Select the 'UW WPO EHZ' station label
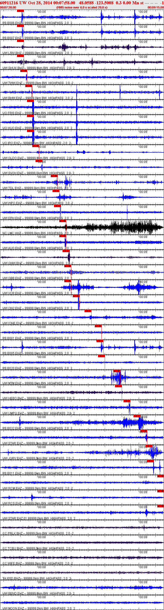 (x=12, y=203)
